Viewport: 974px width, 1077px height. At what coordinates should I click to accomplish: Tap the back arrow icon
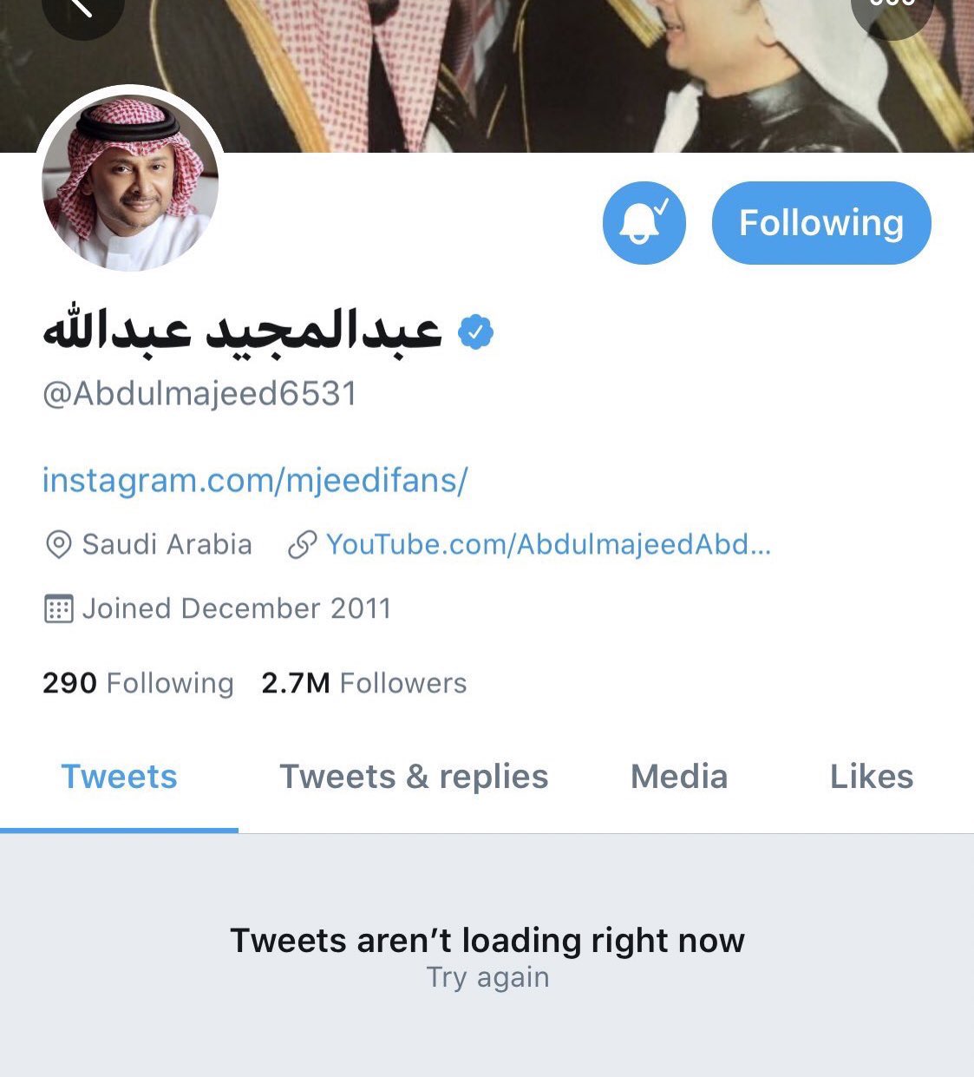click(82, 10)
